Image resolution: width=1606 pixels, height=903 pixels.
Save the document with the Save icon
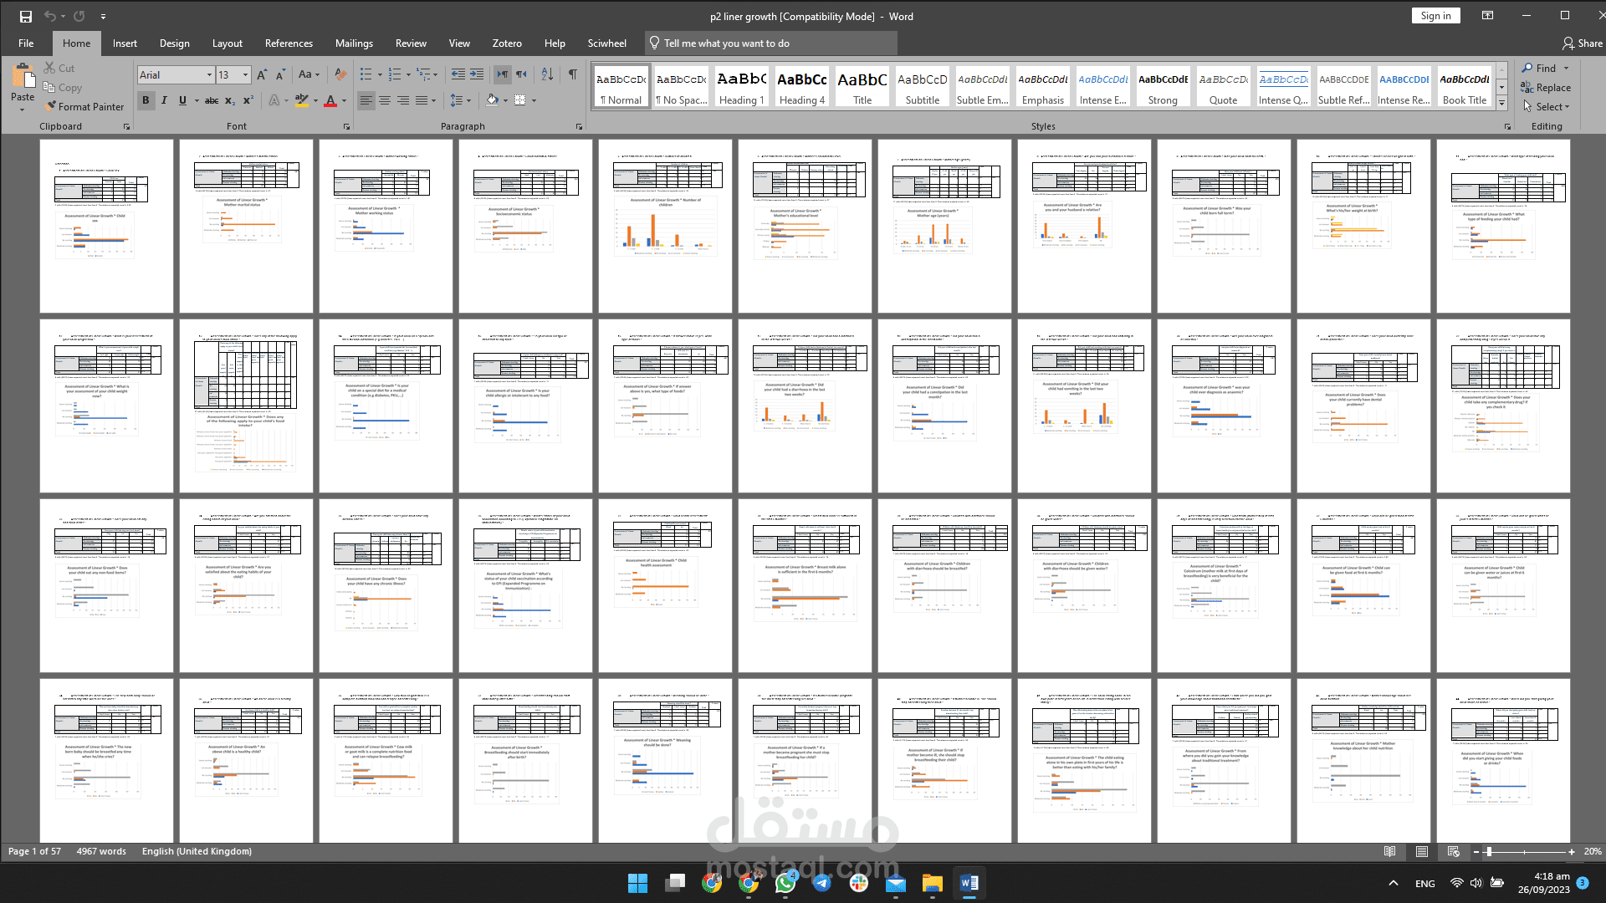click(x=26, y=16)
